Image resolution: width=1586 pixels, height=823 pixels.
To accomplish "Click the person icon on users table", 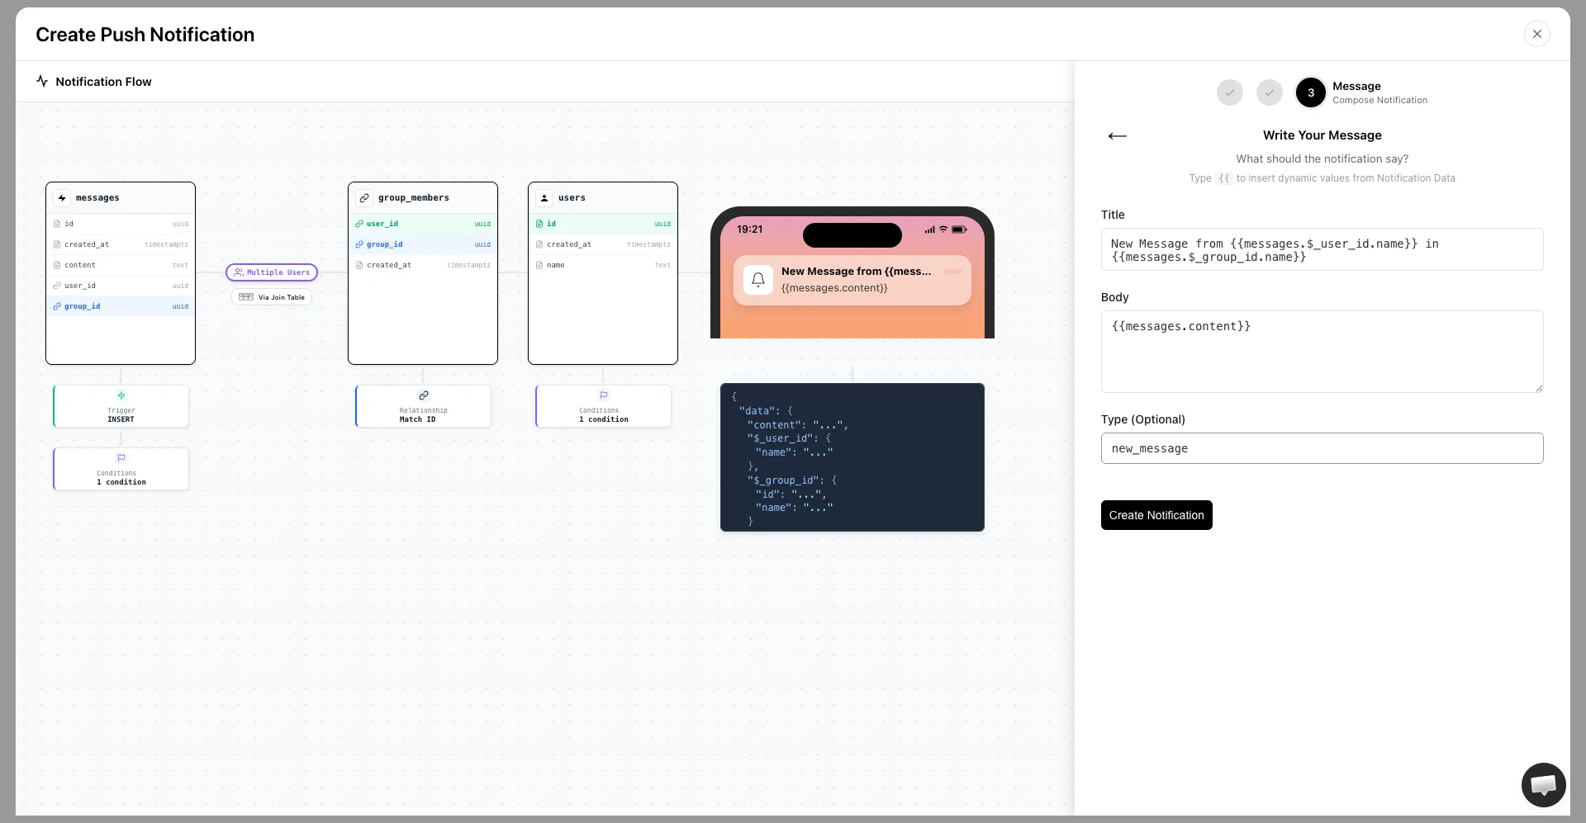I will point(544,198).
